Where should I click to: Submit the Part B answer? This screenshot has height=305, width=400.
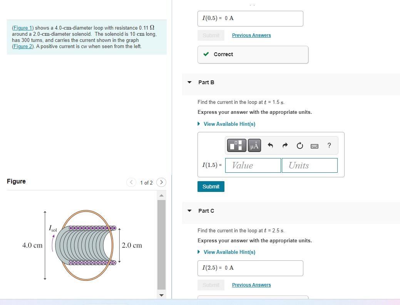[211, 186]
